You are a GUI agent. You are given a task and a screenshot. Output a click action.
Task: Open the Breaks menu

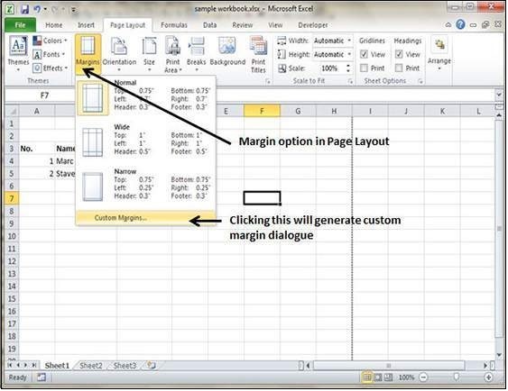tap(197, 54)
